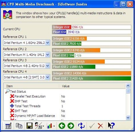Click the Integer iSSE2 8745 it/s bar

click(x=92, y=50)
